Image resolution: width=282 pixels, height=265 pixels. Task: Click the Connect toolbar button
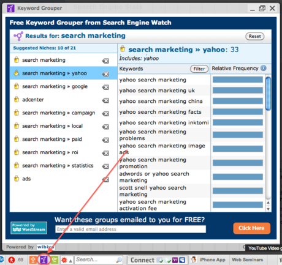[x=143, y=260]
